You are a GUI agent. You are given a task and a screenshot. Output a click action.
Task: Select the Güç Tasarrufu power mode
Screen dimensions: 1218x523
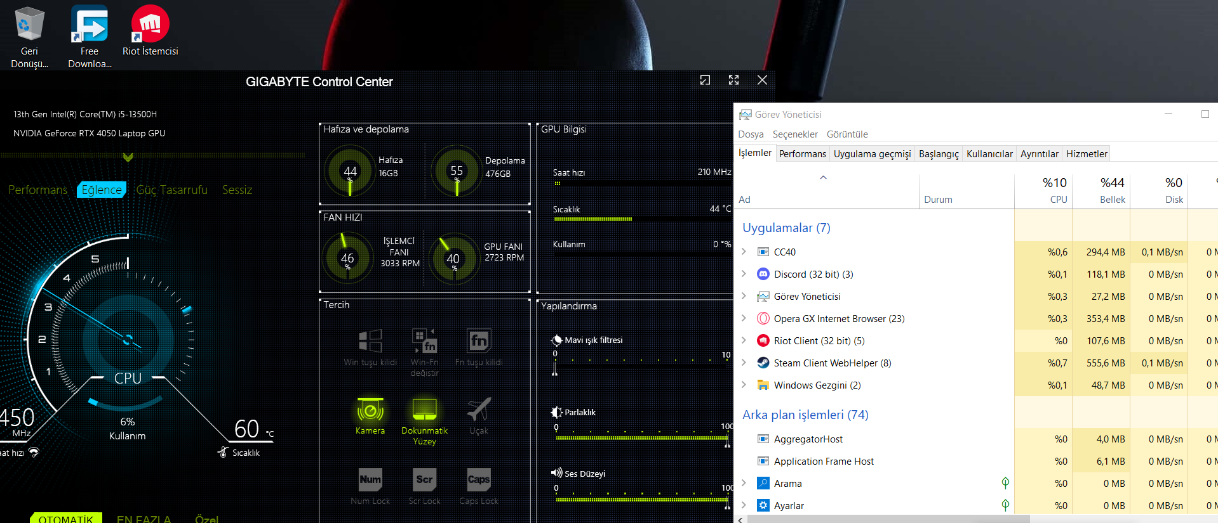coord(172,190)
